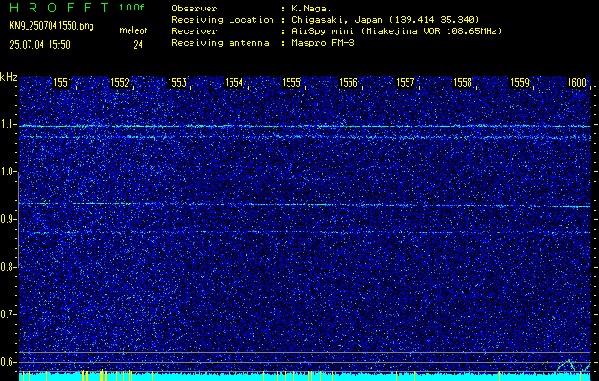Click the kHz axis unit label

click(9, 77)
